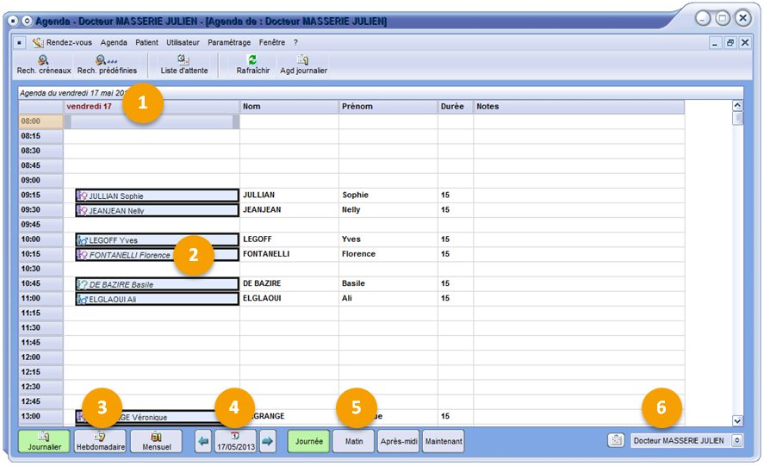Switch to Mensuel monthly view
Screen dimensions: 764x466
tap(156, 441)
